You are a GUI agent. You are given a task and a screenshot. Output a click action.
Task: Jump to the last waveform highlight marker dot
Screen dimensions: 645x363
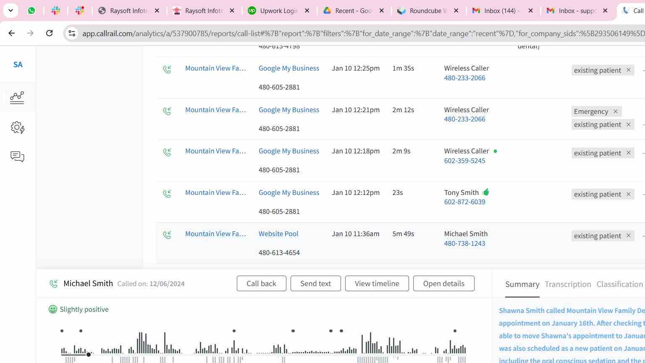pos(455,331)
